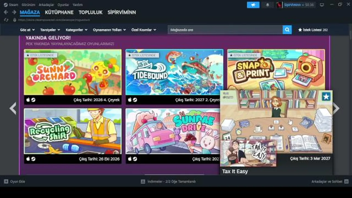Open the Arkadaşlar menu
Screen dimensions: 352x198
tap(46, 5)
